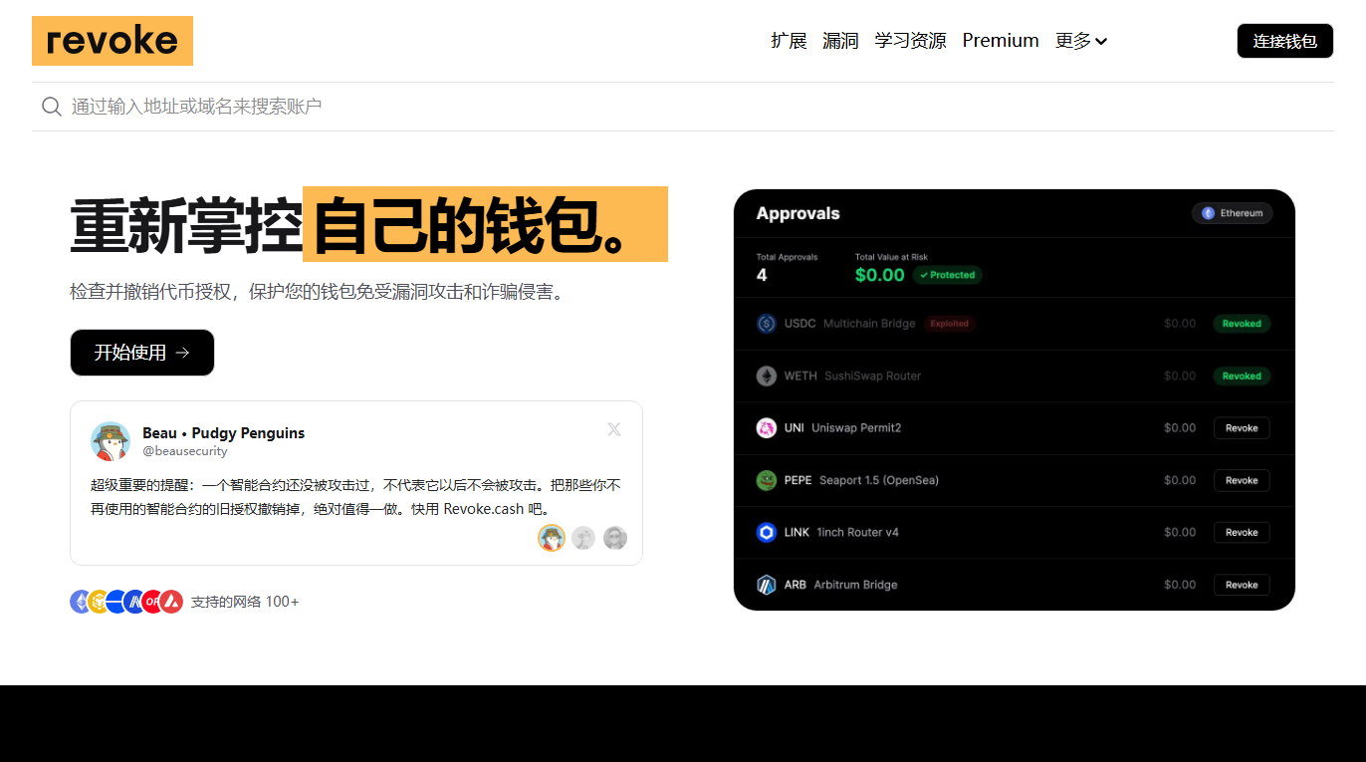
Task: Open the X icon on the tweet card
Action: [614, 429]
